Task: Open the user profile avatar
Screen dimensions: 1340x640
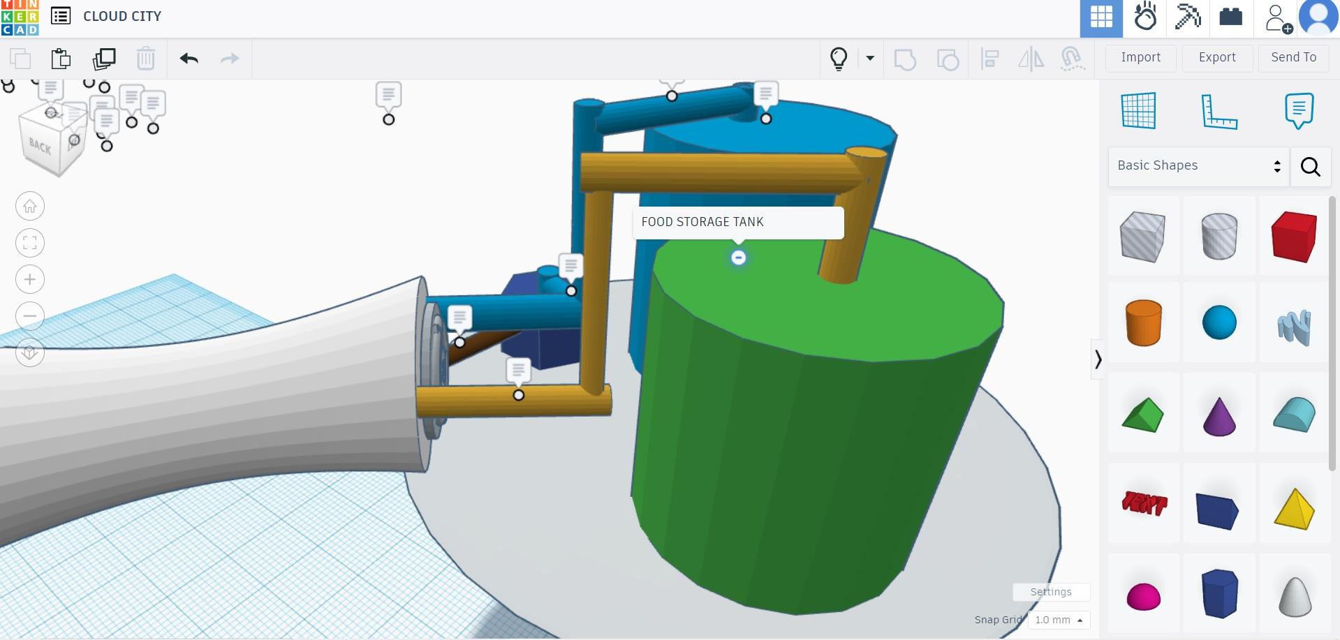Action: [x=1318, y=18]
